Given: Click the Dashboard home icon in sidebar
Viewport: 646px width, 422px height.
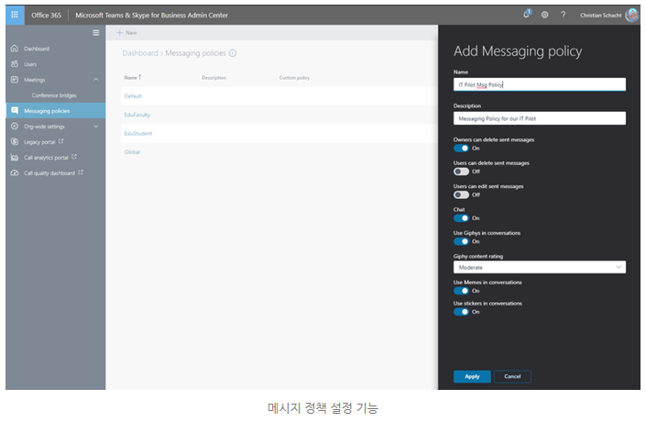Looking at the screenshot, I should (x=14, y=49).
